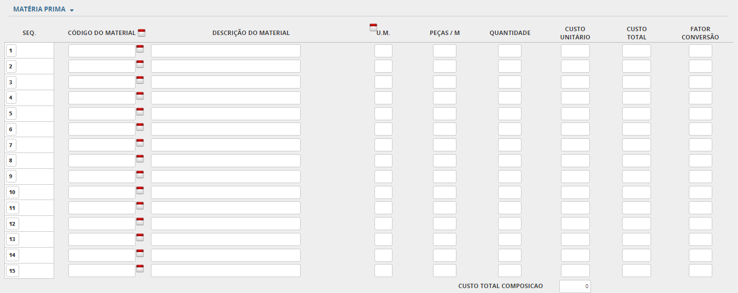This screenshot has width=738, height=293.
Task: Focus the material description field in row 4
Action: click(x=225, y=98)
